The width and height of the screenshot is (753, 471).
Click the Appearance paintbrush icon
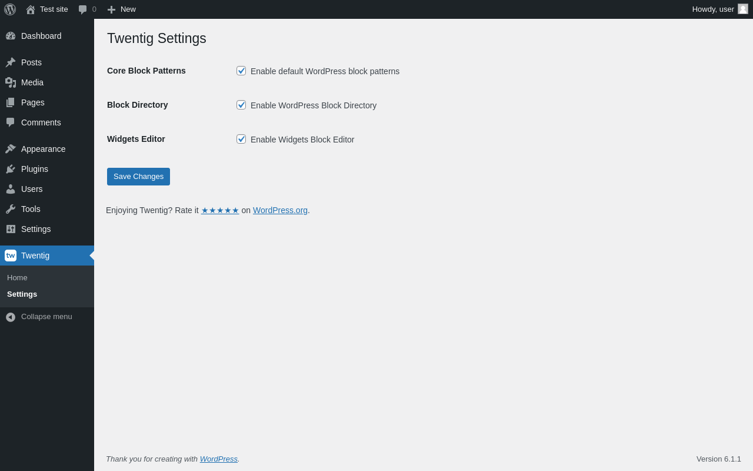coord(11,149)
